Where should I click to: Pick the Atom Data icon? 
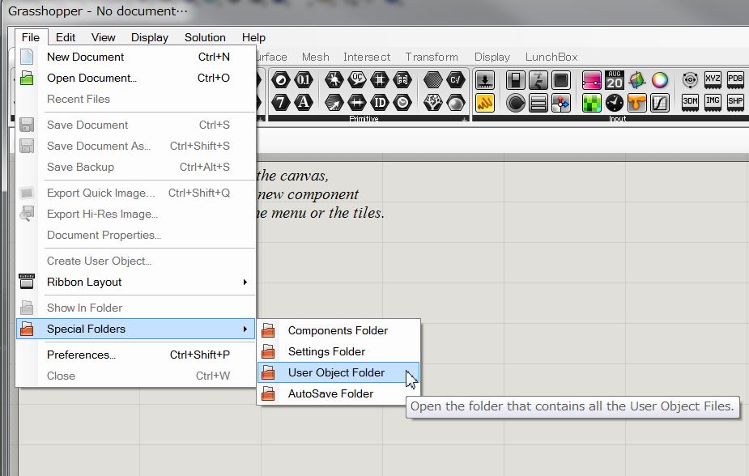pyautogui.click(x=690, y=80)
